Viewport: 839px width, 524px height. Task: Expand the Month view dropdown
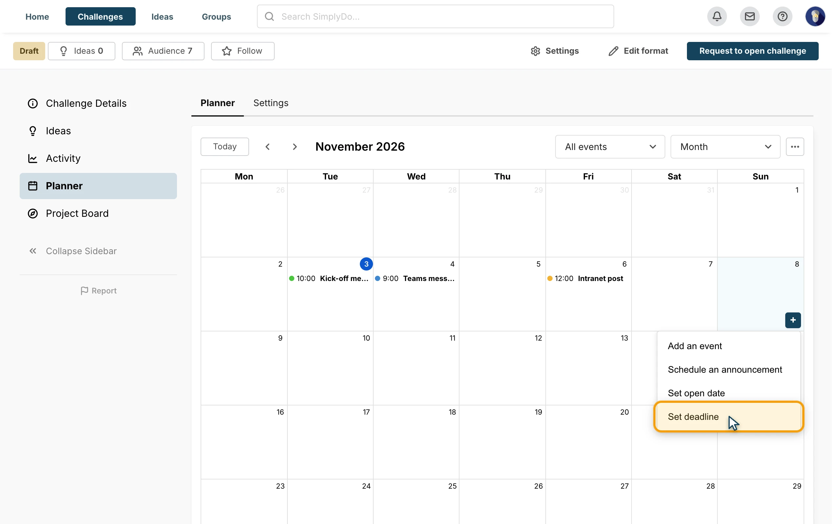[725, 147]
